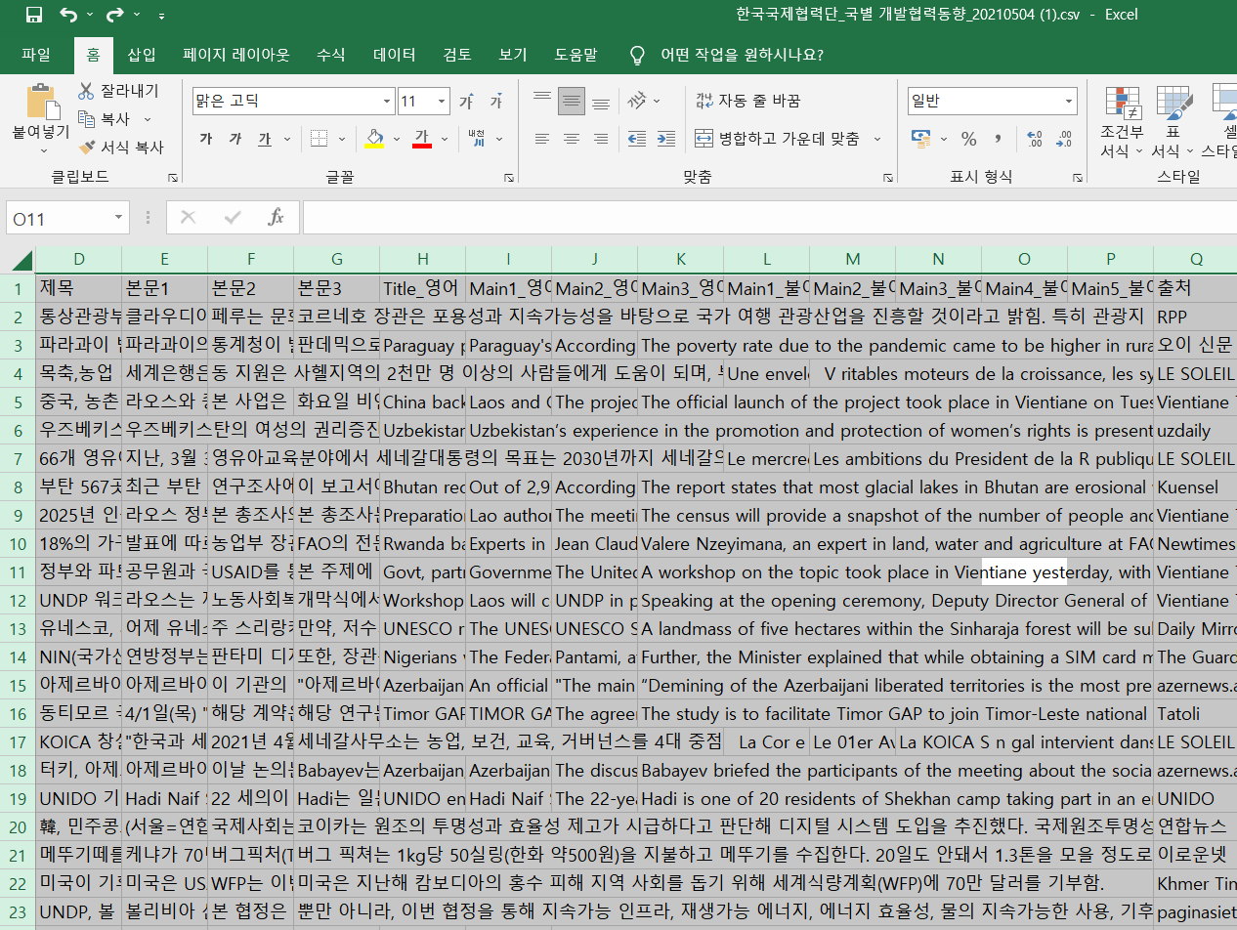
Task: Toggle italic formatting
Action: [x=235, y=139]
